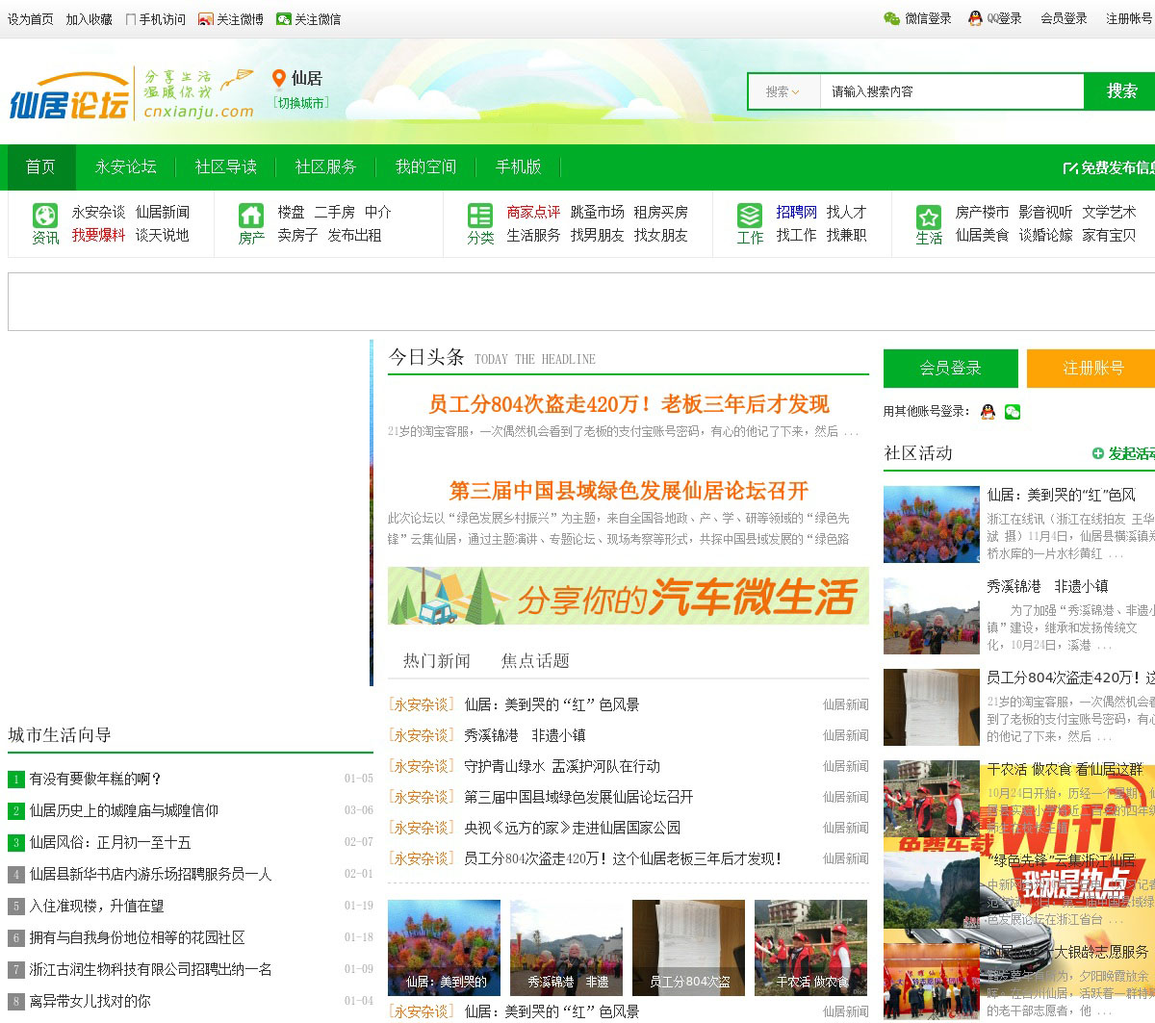This screenshot has height=1023, width=1155.
Task: Log in using the green WeChat icon
Action: 1013,412
